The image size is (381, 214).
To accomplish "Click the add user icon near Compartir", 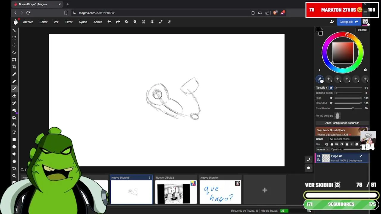I will 332,22.
